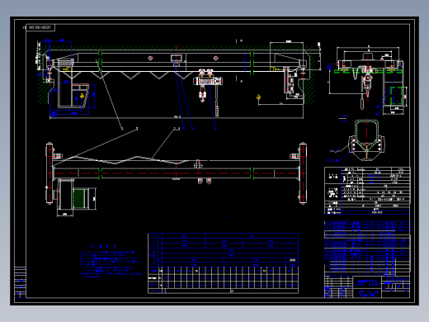Screen dimensions: 429x322
Task: Click the left end truck in plan view
Action: click(49, 173)
